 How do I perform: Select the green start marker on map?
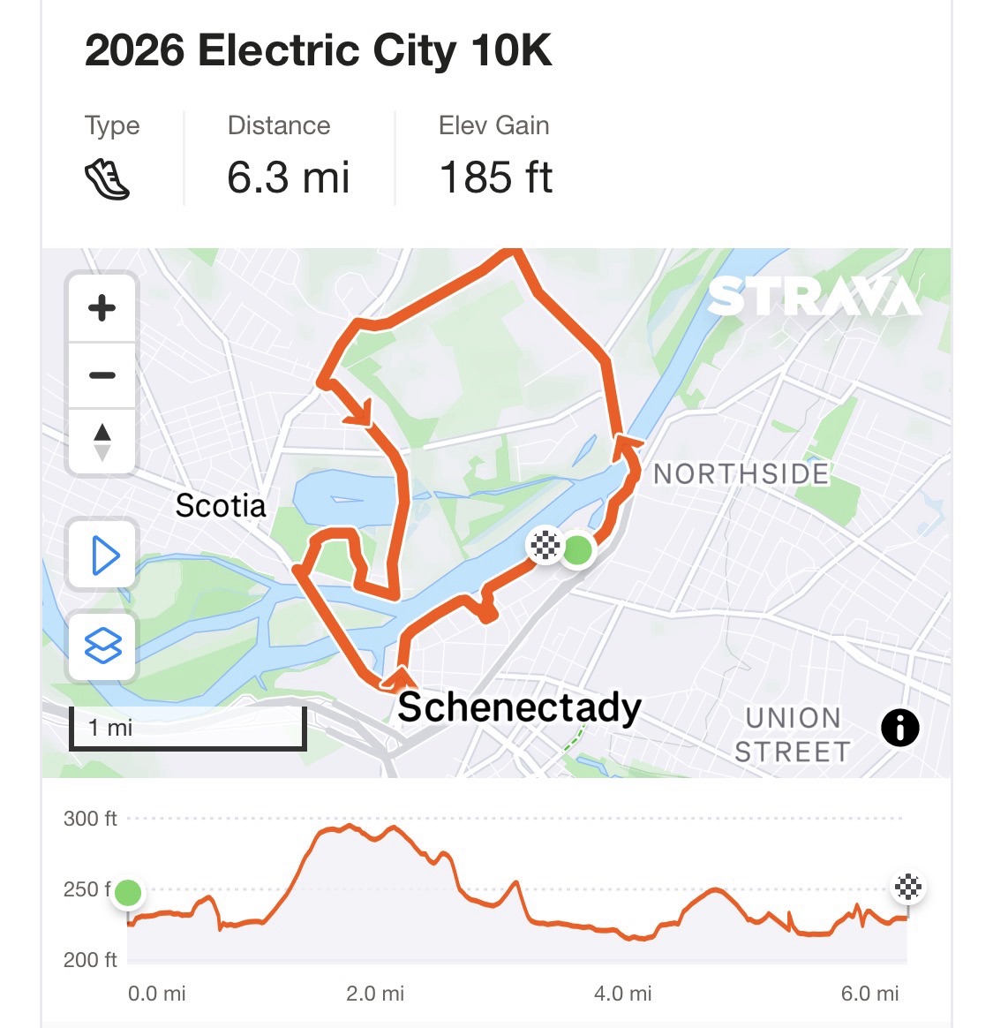(x=578, y=549)
